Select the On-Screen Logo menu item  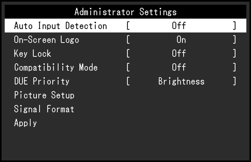pyautogui.click(x=46, y=39)
